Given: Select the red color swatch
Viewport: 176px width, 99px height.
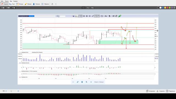Looking at the screenshot, I should [x=167, y=8].
